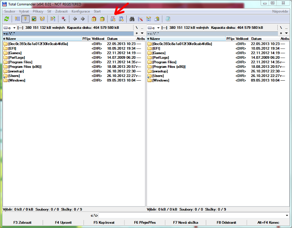Switch to thumbnail view via the picture icon
The height and width of the screenshot is (228, 292).
[x=34, y=19]
